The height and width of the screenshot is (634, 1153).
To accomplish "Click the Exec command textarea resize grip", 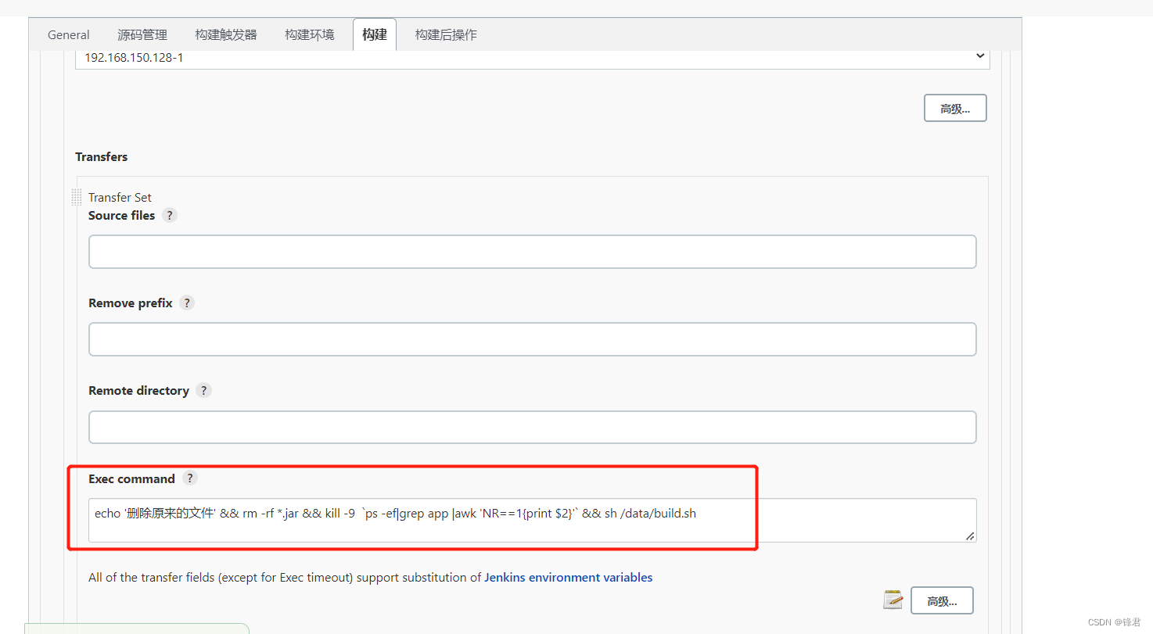I will [x=970, y=536].
